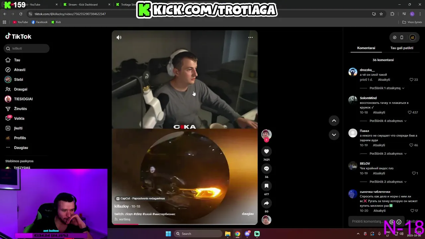
Task: Reload the page in Chrome
Action: pos(21,14)
